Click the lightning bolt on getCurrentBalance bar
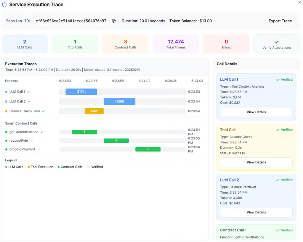303x242 pixels. 85,132
